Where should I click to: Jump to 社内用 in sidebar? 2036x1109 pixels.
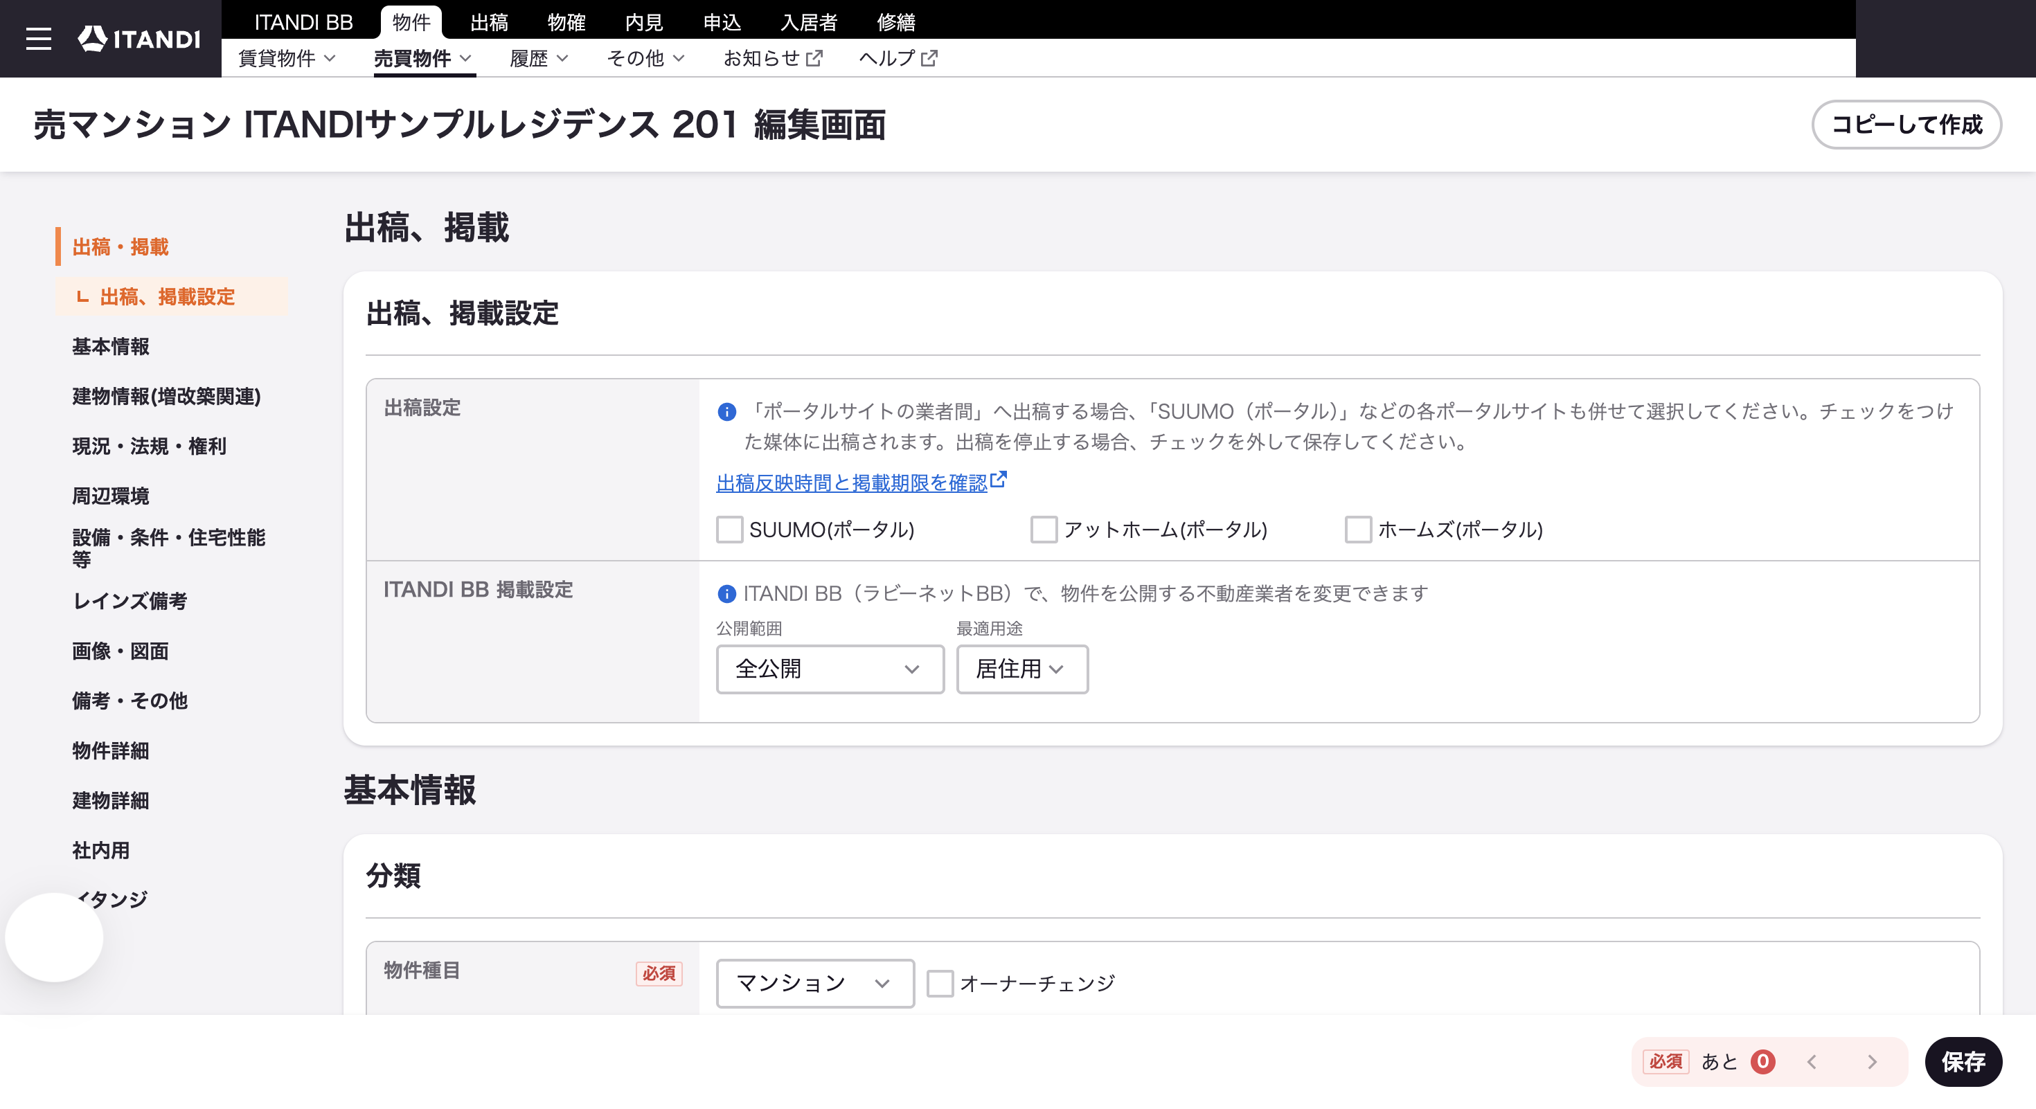(100, 850)
